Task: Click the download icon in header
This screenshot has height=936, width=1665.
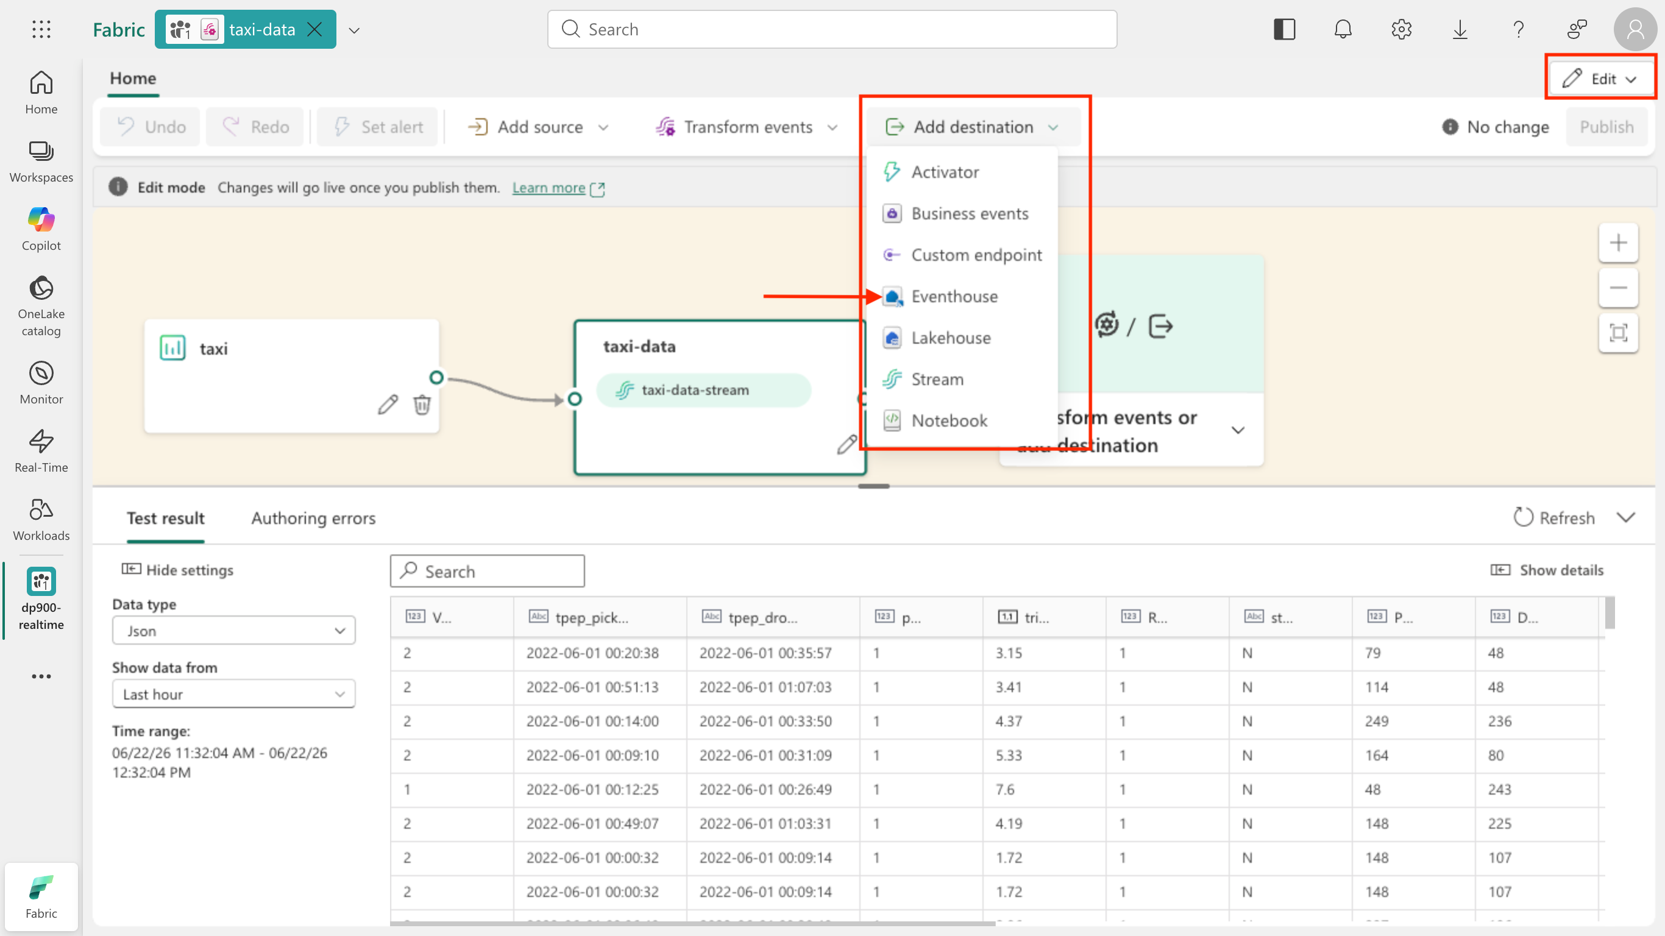Action: (x=1460, y=29)
